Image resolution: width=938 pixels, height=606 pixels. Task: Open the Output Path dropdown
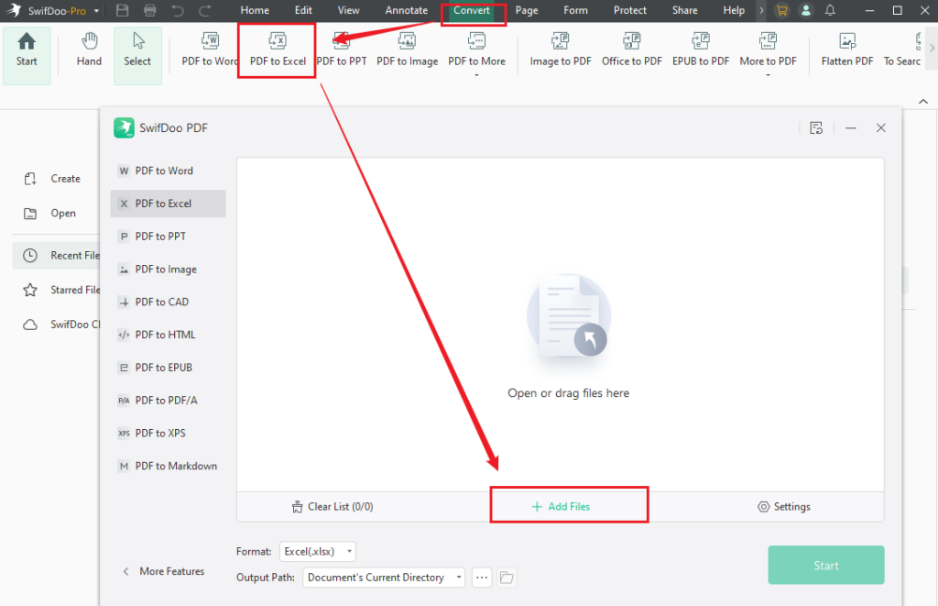tap(384, 578)
